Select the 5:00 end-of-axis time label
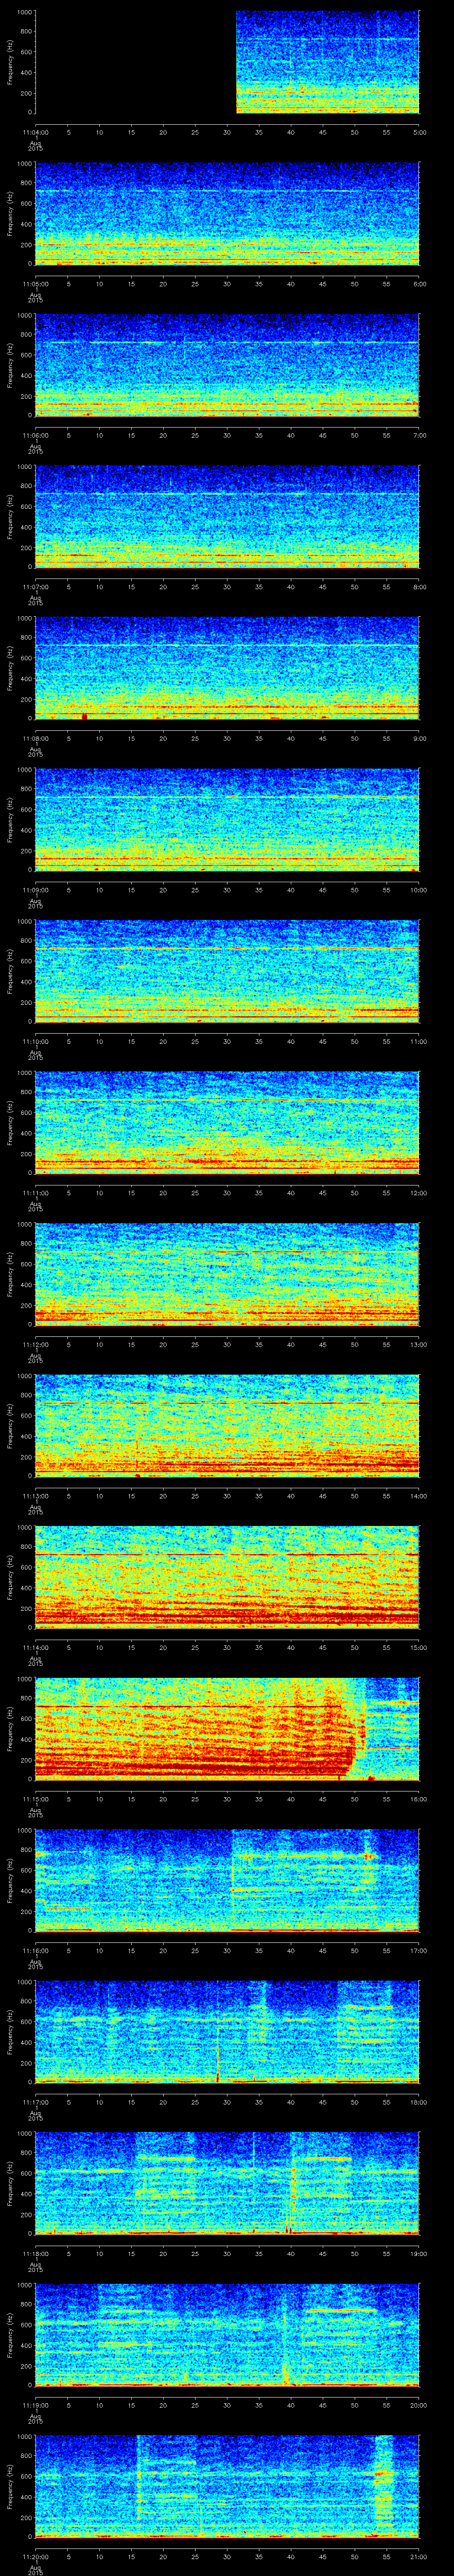The width and height of the screenshot is (454, 2576). tap(419, 132)
